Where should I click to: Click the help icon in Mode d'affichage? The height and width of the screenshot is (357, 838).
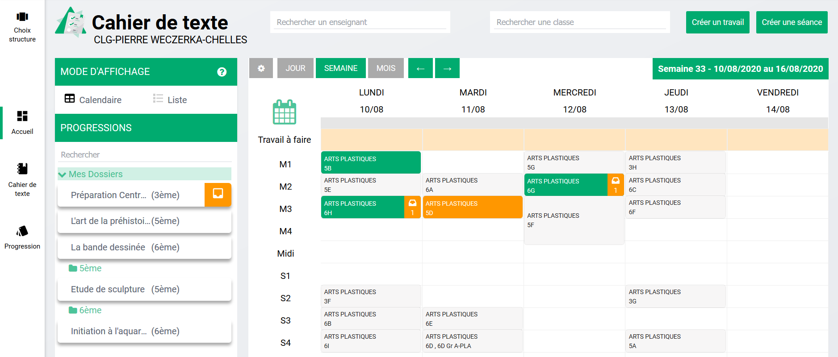pyautogui.click(x=222, y=72)
